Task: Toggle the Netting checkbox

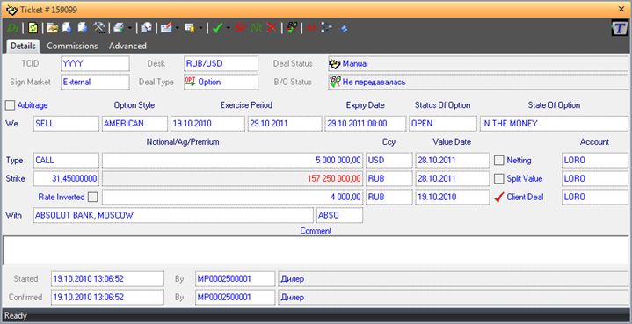Action: (499, 160)
